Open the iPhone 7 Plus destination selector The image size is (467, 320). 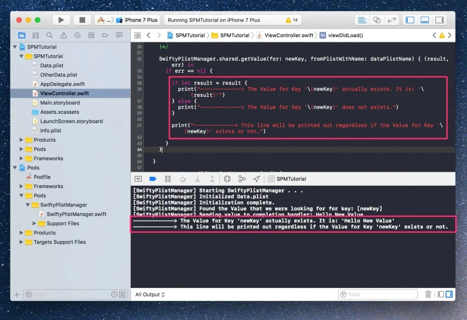point(137,20)
